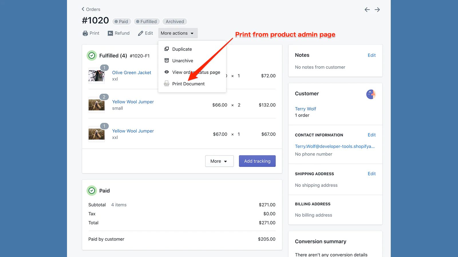Viewport: 458px width, 257px height.
Task: Edit the shipping address
Action: 372,174
